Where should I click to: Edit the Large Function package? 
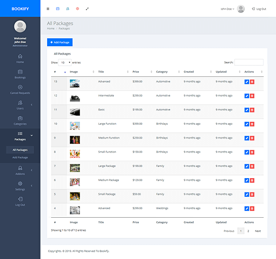[247, 124]
